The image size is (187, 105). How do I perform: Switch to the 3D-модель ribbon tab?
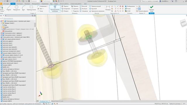tap(6, 4)
